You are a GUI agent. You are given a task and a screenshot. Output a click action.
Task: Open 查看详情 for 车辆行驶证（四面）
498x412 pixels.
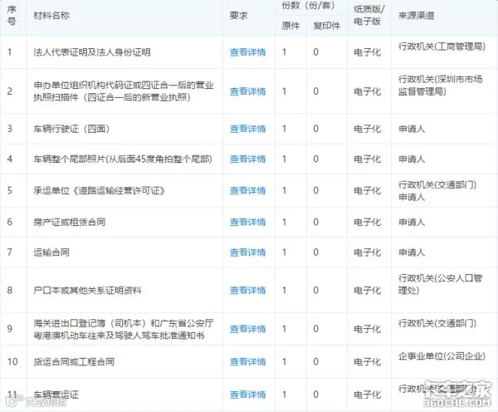[247, 129]
